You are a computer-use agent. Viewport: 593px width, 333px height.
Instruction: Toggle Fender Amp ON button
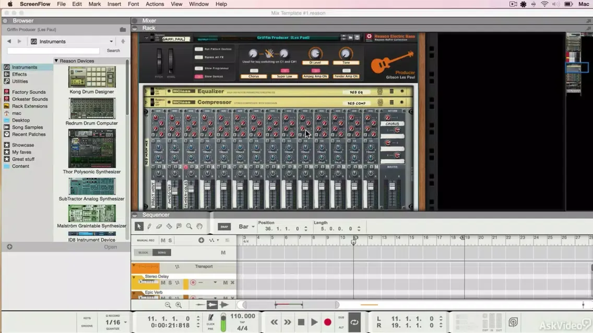pos(346,71)
